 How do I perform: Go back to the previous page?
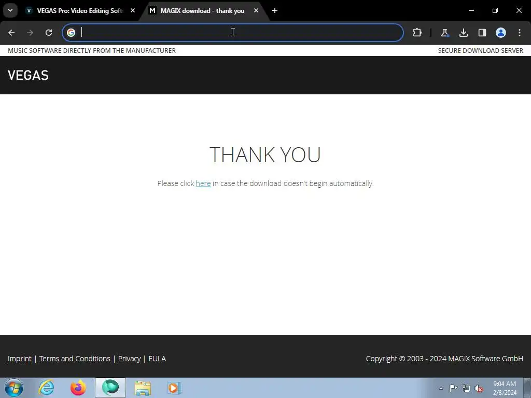pos(11,33)
